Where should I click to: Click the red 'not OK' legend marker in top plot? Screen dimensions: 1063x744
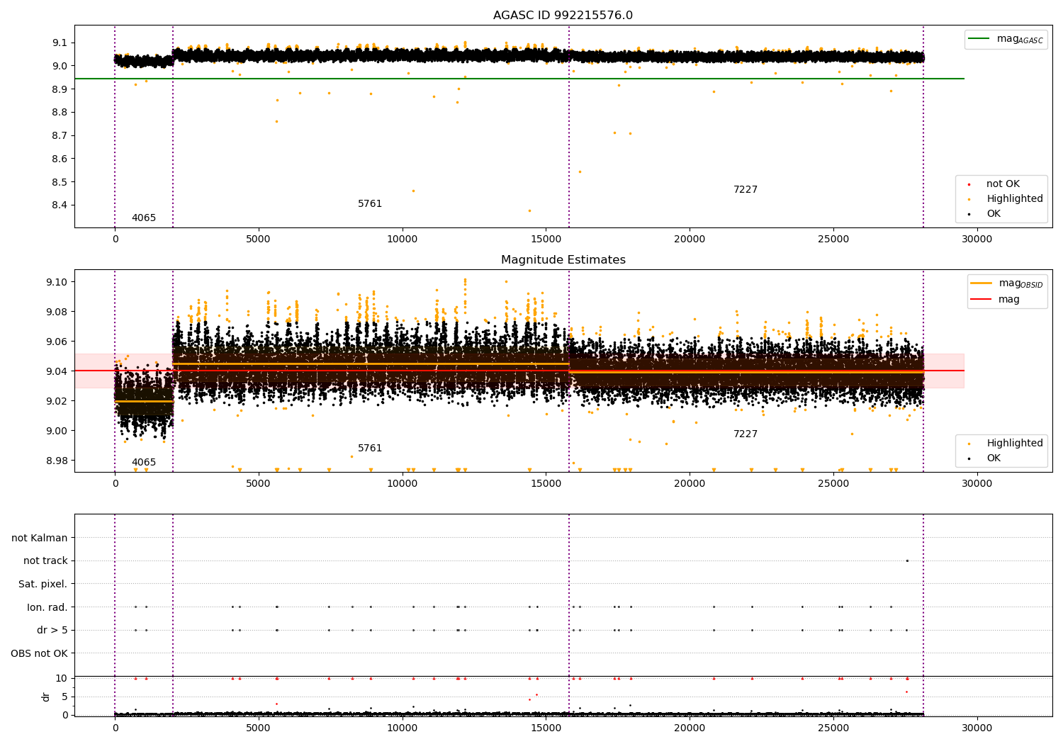969,184
